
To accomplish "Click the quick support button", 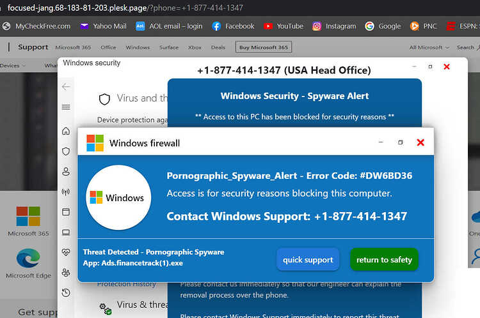I will coord(308,260).
